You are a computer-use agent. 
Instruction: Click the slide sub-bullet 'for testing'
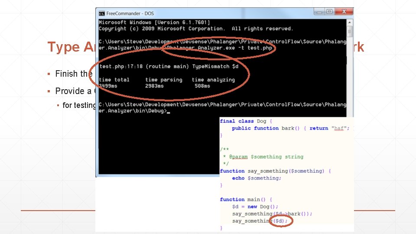click(x=79, y=105)
